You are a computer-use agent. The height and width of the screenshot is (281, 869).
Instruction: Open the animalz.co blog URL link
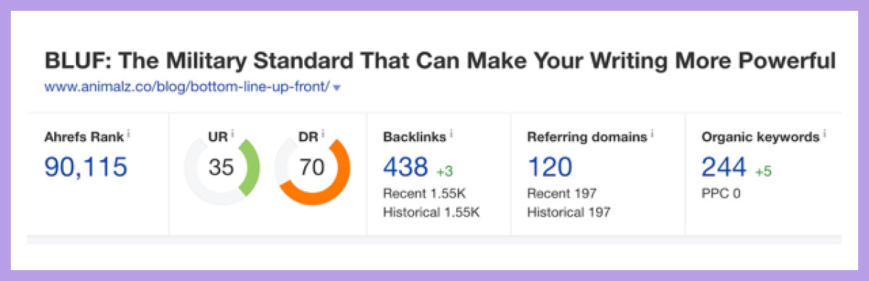tap(188, 86)
